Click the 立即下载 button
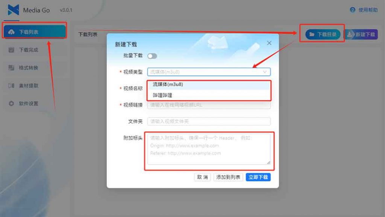 click(x=258, y=177)
